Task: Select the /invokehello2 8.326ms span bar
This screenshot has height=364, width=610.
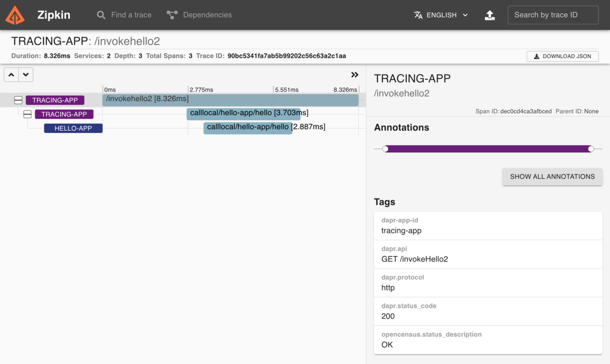Action: (x=230, y=100)
